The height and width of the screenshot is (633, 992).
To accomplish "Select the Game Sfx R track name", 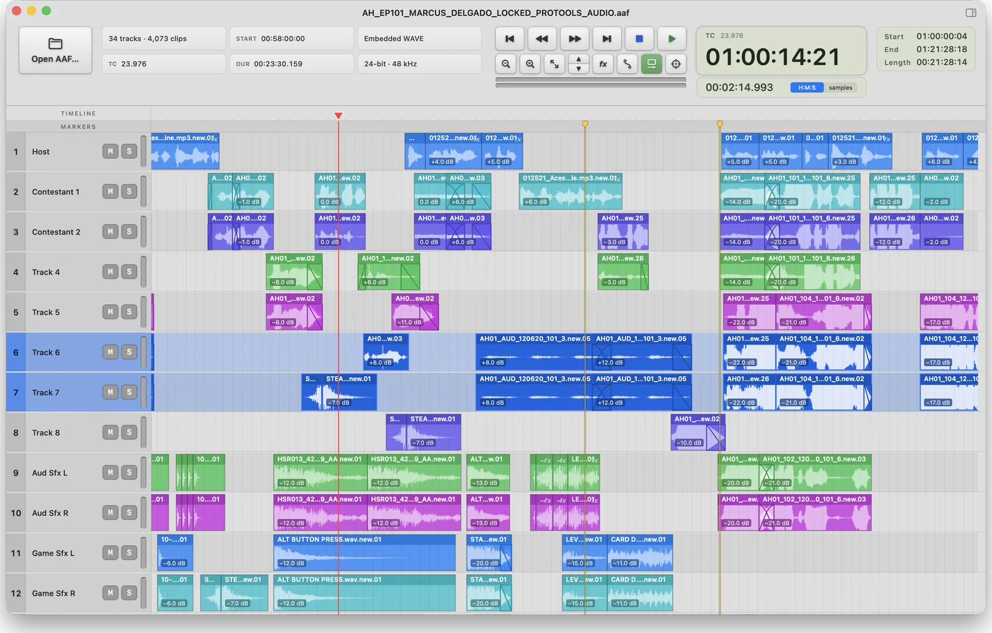I will pos(53,593).
